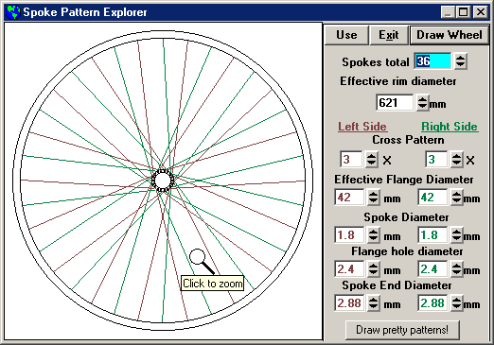This screenshot has width=494, height=345.
Task: Adjust left Effective Flange Diameter spinner
Action: pos(373,198)
